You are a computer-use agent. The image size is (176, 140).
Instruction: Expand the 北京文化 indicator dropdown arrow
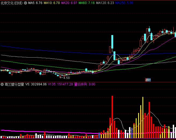[25, 3]
